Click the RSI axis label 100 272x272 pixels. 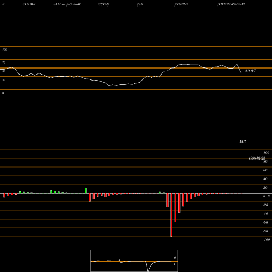pyautogui.click(x=4, y=50)
